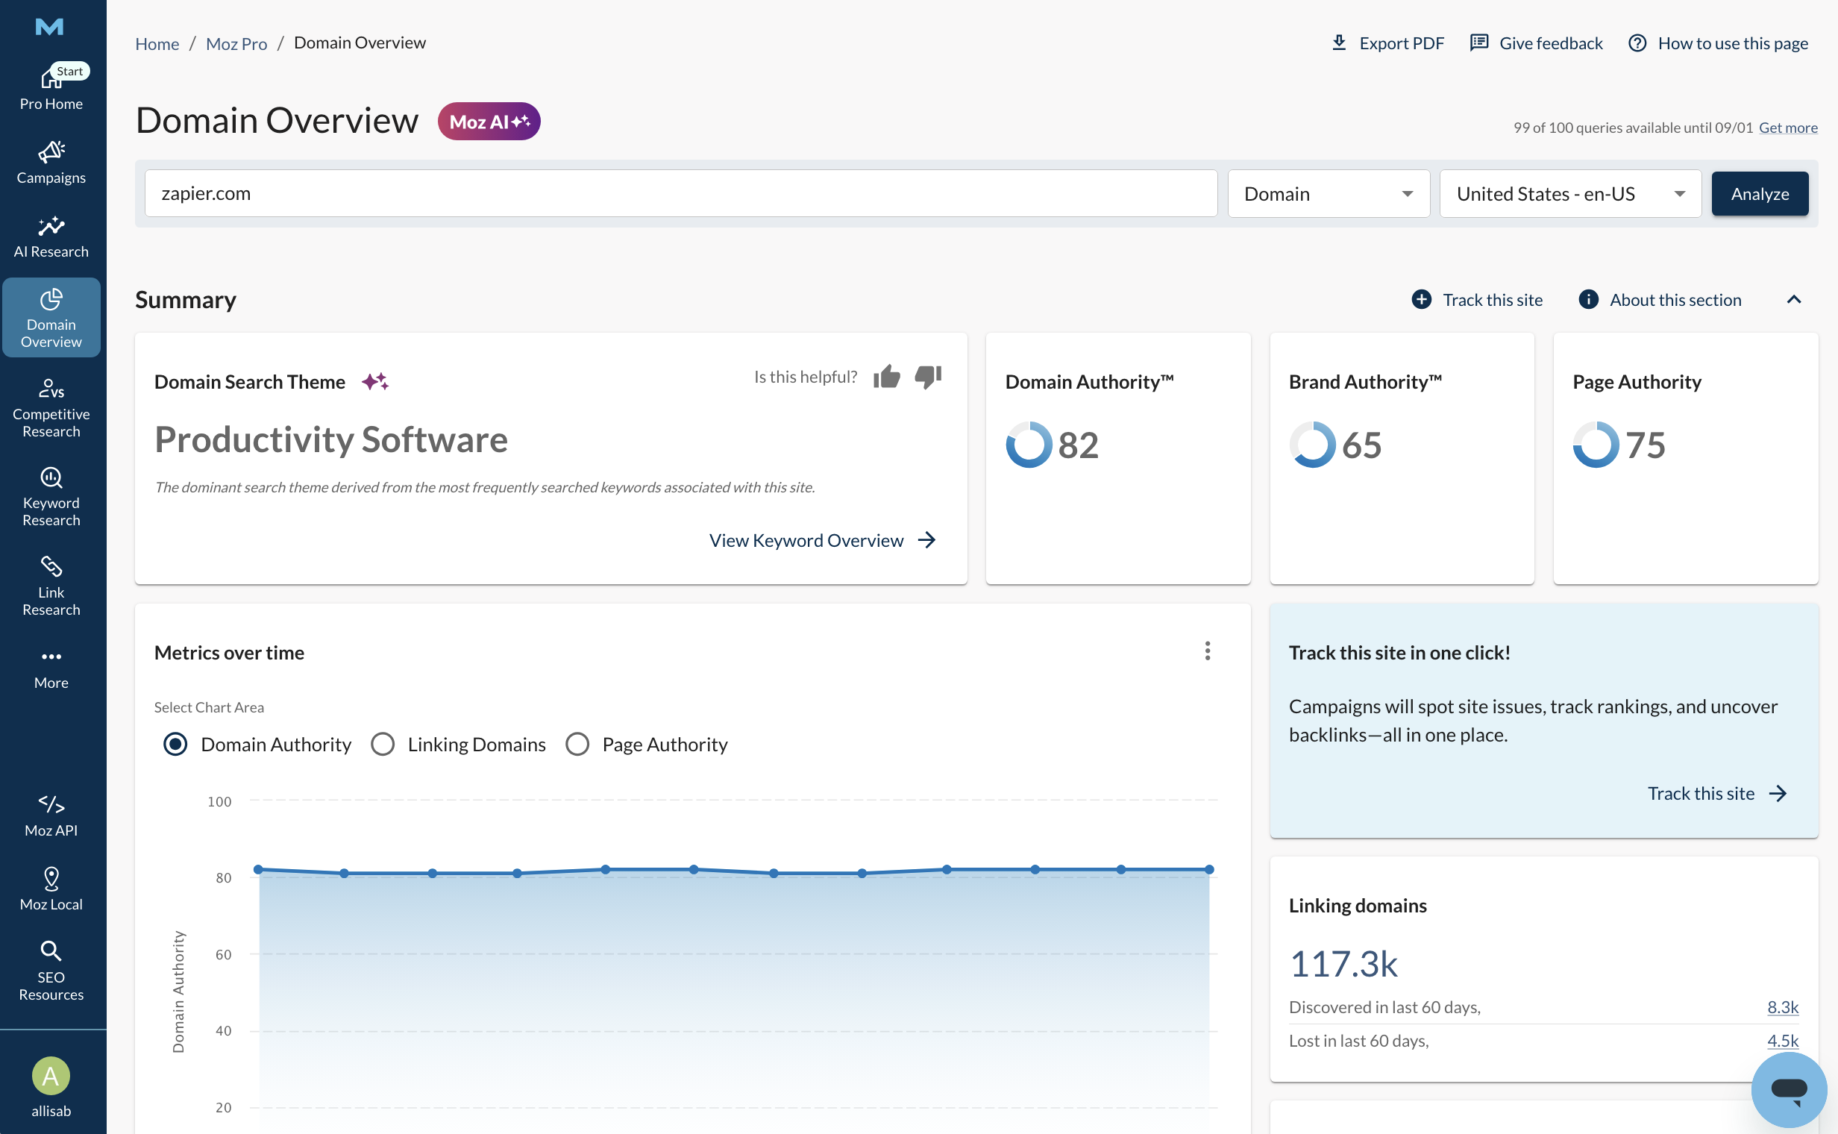Click thumbs down on Domain Search Theme
The image size is (1838, 1134).
(x=929, y=377)
